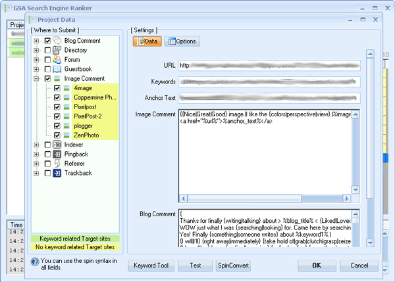Expand the Pingback tree node

click(x=36, y=154)
